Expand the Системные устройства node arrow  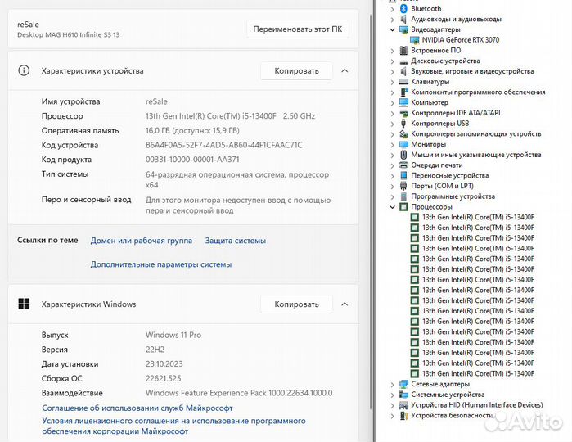tap(392, 395)
